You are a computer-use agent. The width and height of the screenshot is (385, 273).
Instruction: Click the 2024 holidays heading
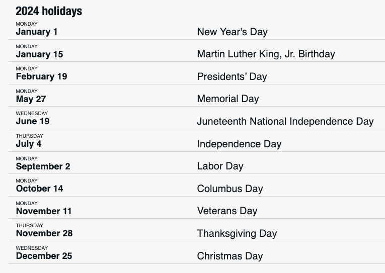tap(49, 11)
